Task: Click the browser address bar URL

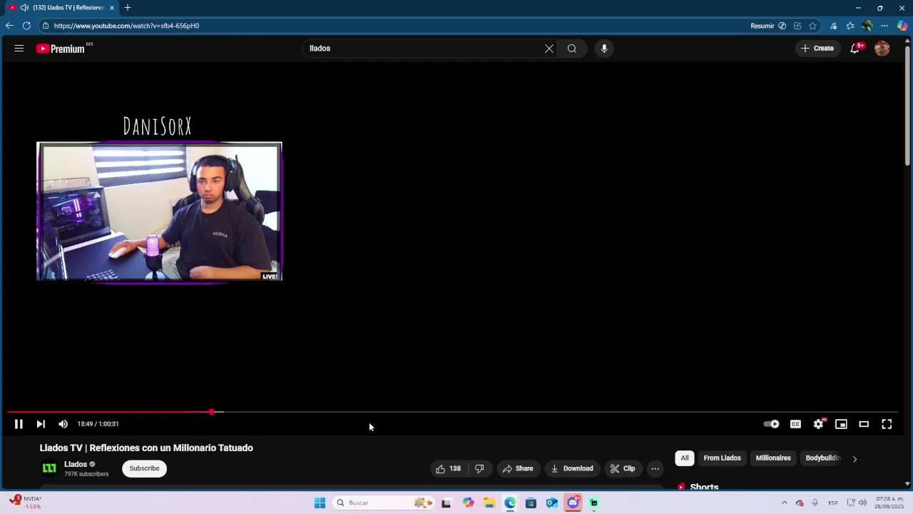Action: pos(126,26)
